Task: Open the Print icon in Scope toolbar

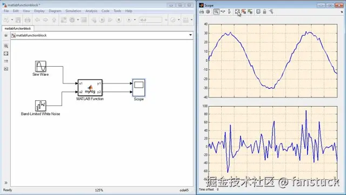Action: pos(202,12)
